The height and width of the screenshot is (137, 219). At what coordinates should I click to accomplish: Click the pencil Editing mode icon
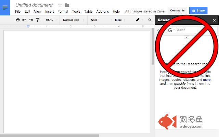coord(138,20)
